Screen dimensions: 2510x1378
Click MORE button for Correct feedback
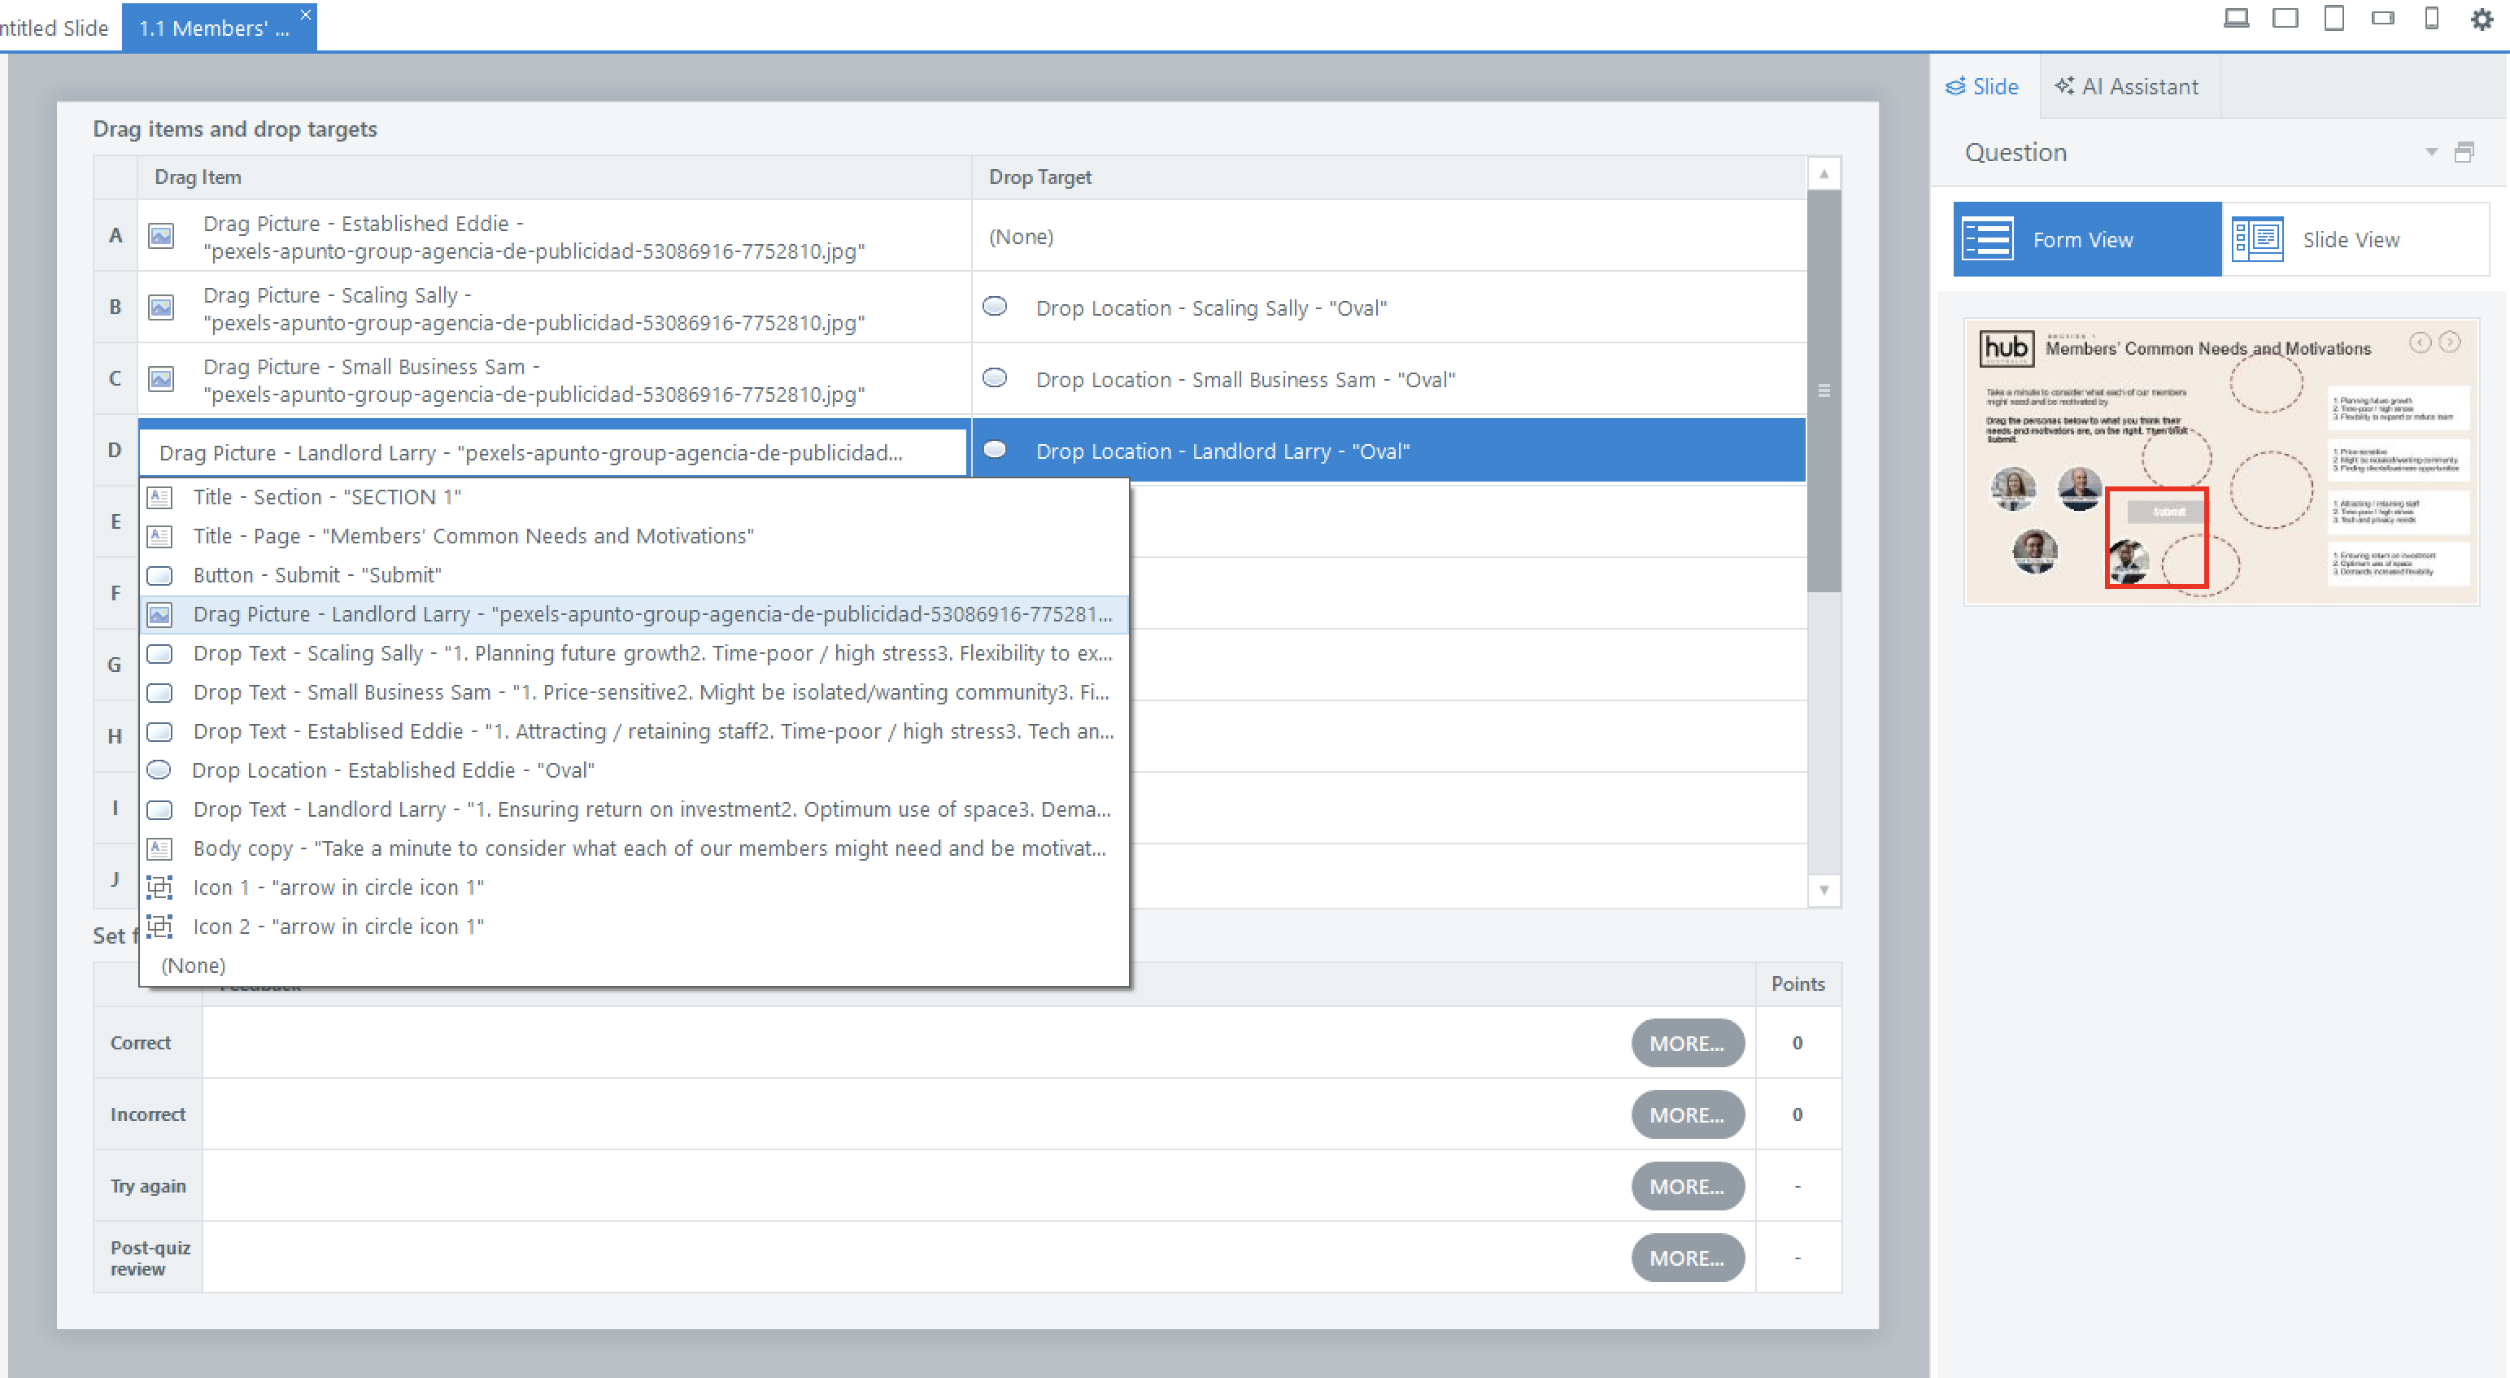click(1687, 1043)
